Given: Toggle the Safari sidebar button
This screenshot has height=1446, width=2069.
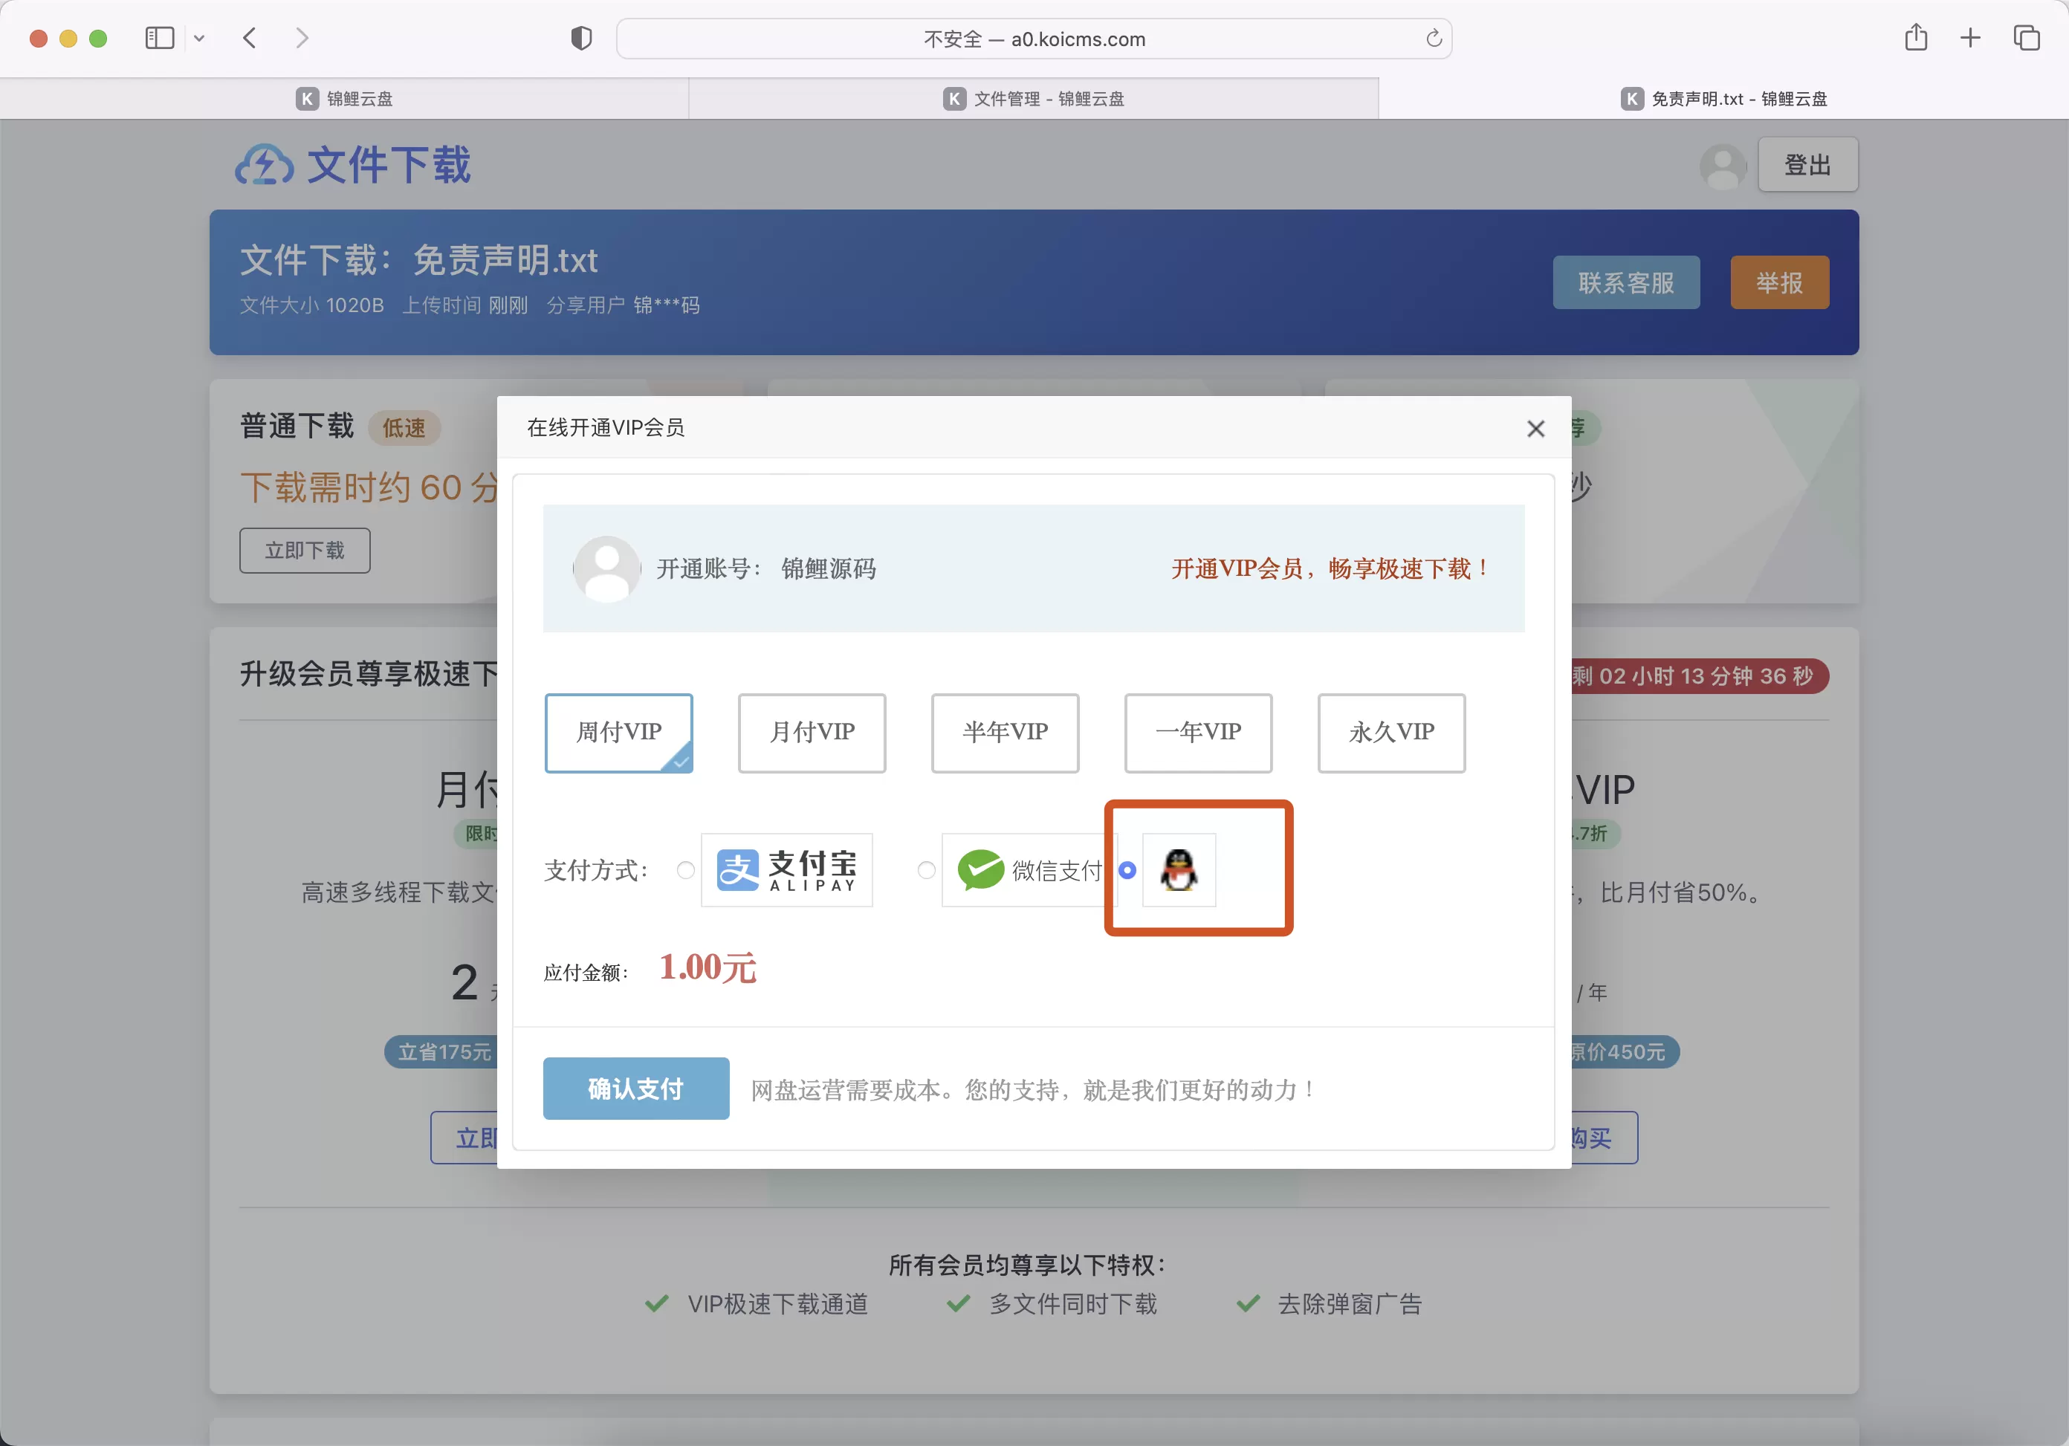Looking at the screenshot, I should tap(160, 38).
